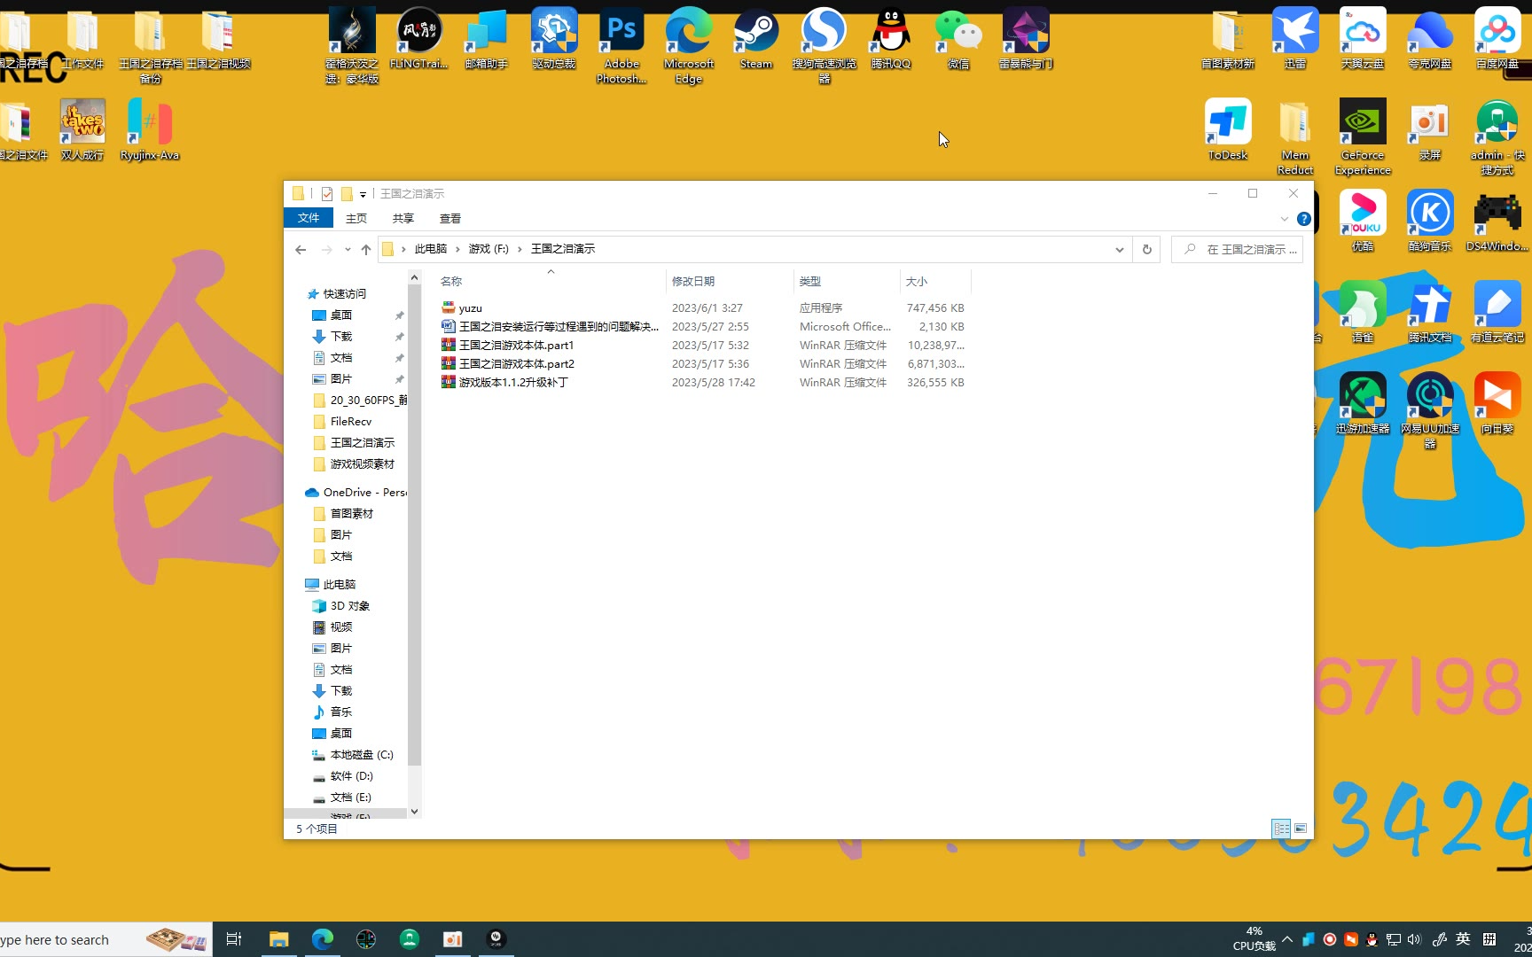
Task: Open the yuzu application file
Action: pos(470,308)
